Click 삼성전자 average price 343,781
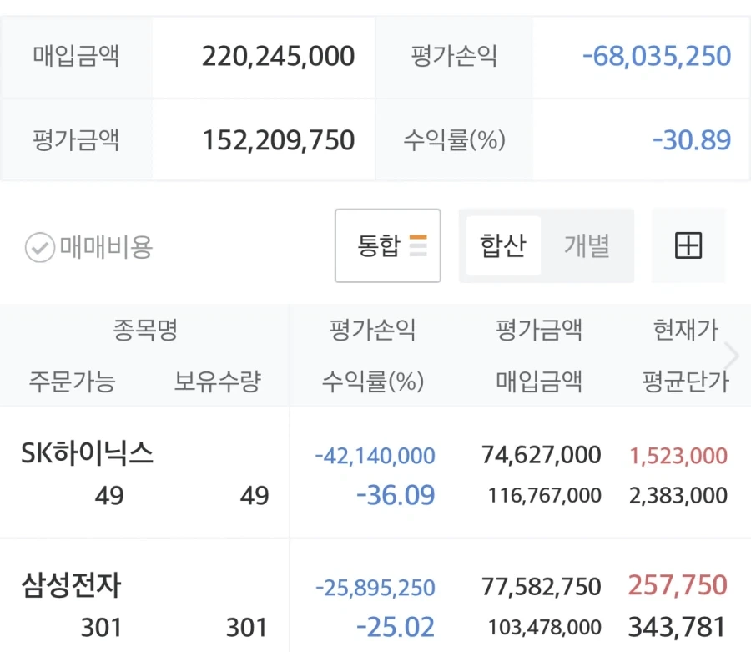The height and width of the screenshot is (652, 751). click(678, 628)
